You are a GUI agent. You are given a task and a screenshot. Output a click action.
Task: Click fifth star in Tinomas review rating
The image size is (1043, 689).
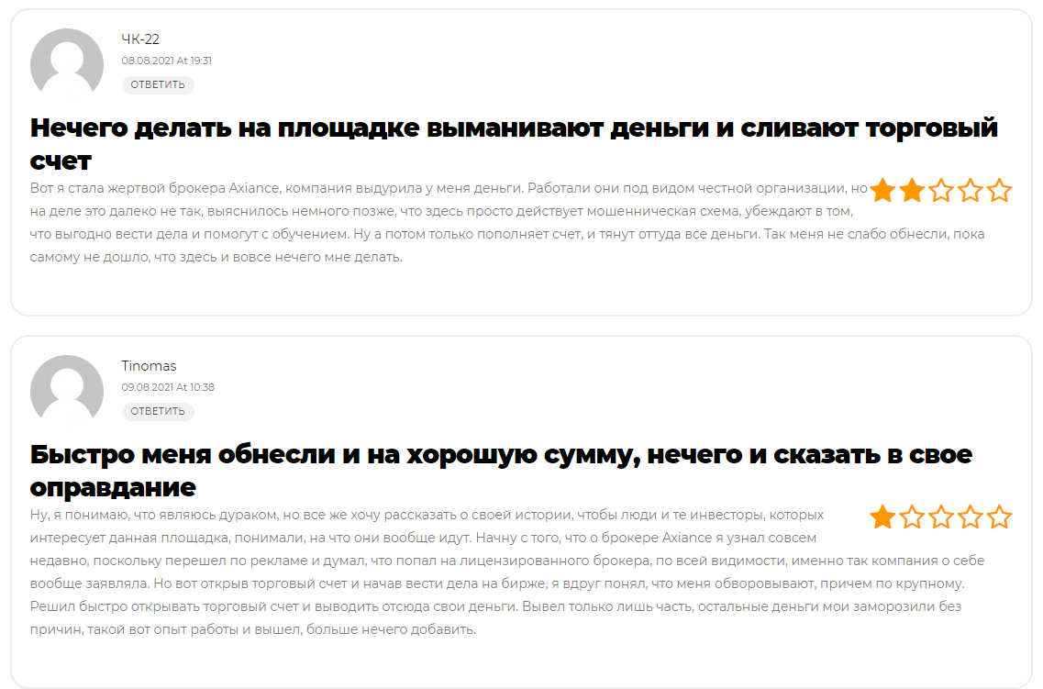999,517
